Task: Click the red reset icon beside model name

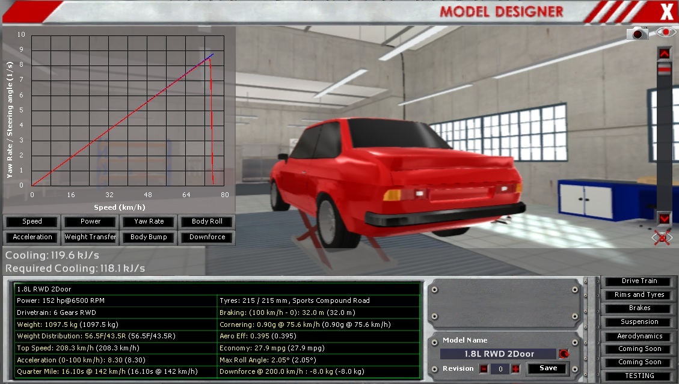Action: click(x=564, y=354)
